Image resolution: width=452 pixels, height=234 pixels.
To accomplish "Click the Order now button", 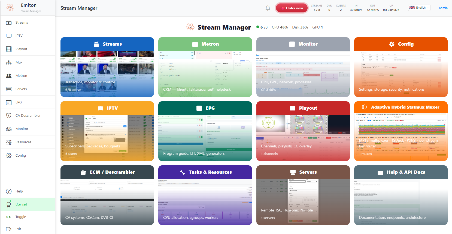I will 292,8.
